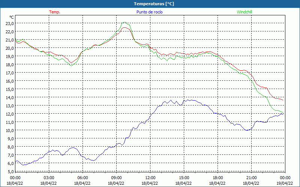300x187 pixels.
Task: Click the 14,0 y-axis value
Action: coord(10,98)
